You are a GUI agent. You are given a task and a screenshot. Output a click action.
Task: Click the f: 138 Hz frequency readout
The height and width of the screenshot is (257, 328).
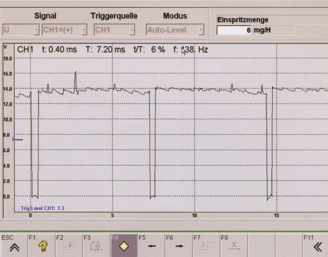click(x=191, y=49)
